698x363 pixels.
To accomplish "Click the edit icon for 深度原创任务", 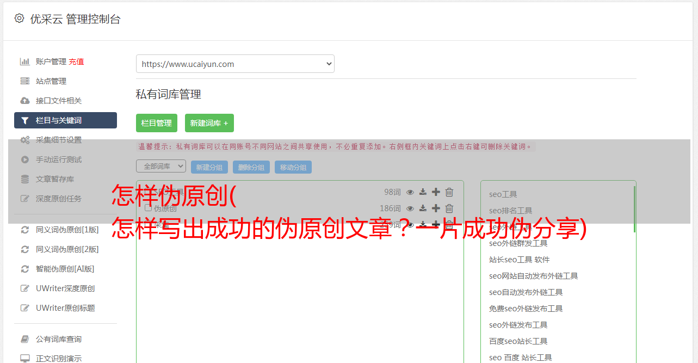I will (x=25, y=199).
